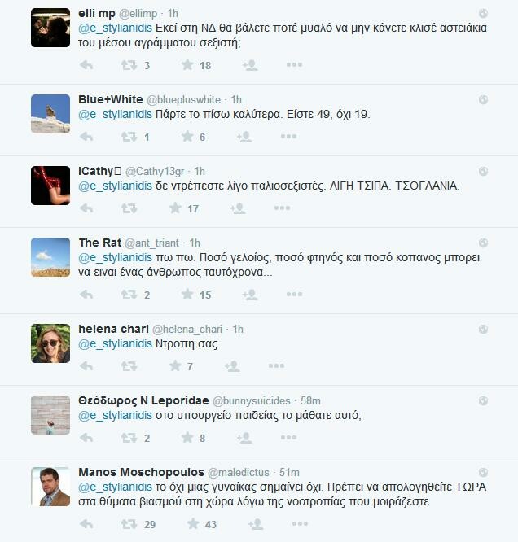View helena chari's profile picture
Screen dimensions: 518x542
pos(50,343)
